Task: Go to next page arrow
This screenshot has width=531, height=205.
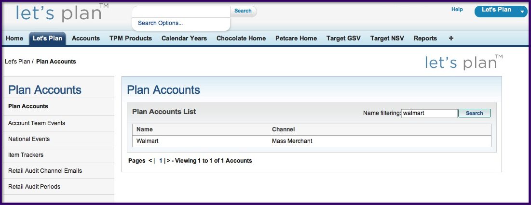Action: coord(169,161)
